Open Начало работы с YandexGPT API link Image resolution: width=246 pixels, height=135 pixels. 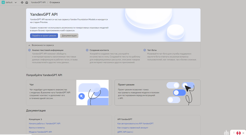point(44,124)
